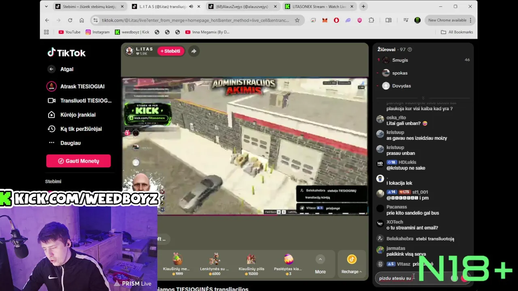
Task: Open the All Bookmarks folder
Action: [456, 32]
